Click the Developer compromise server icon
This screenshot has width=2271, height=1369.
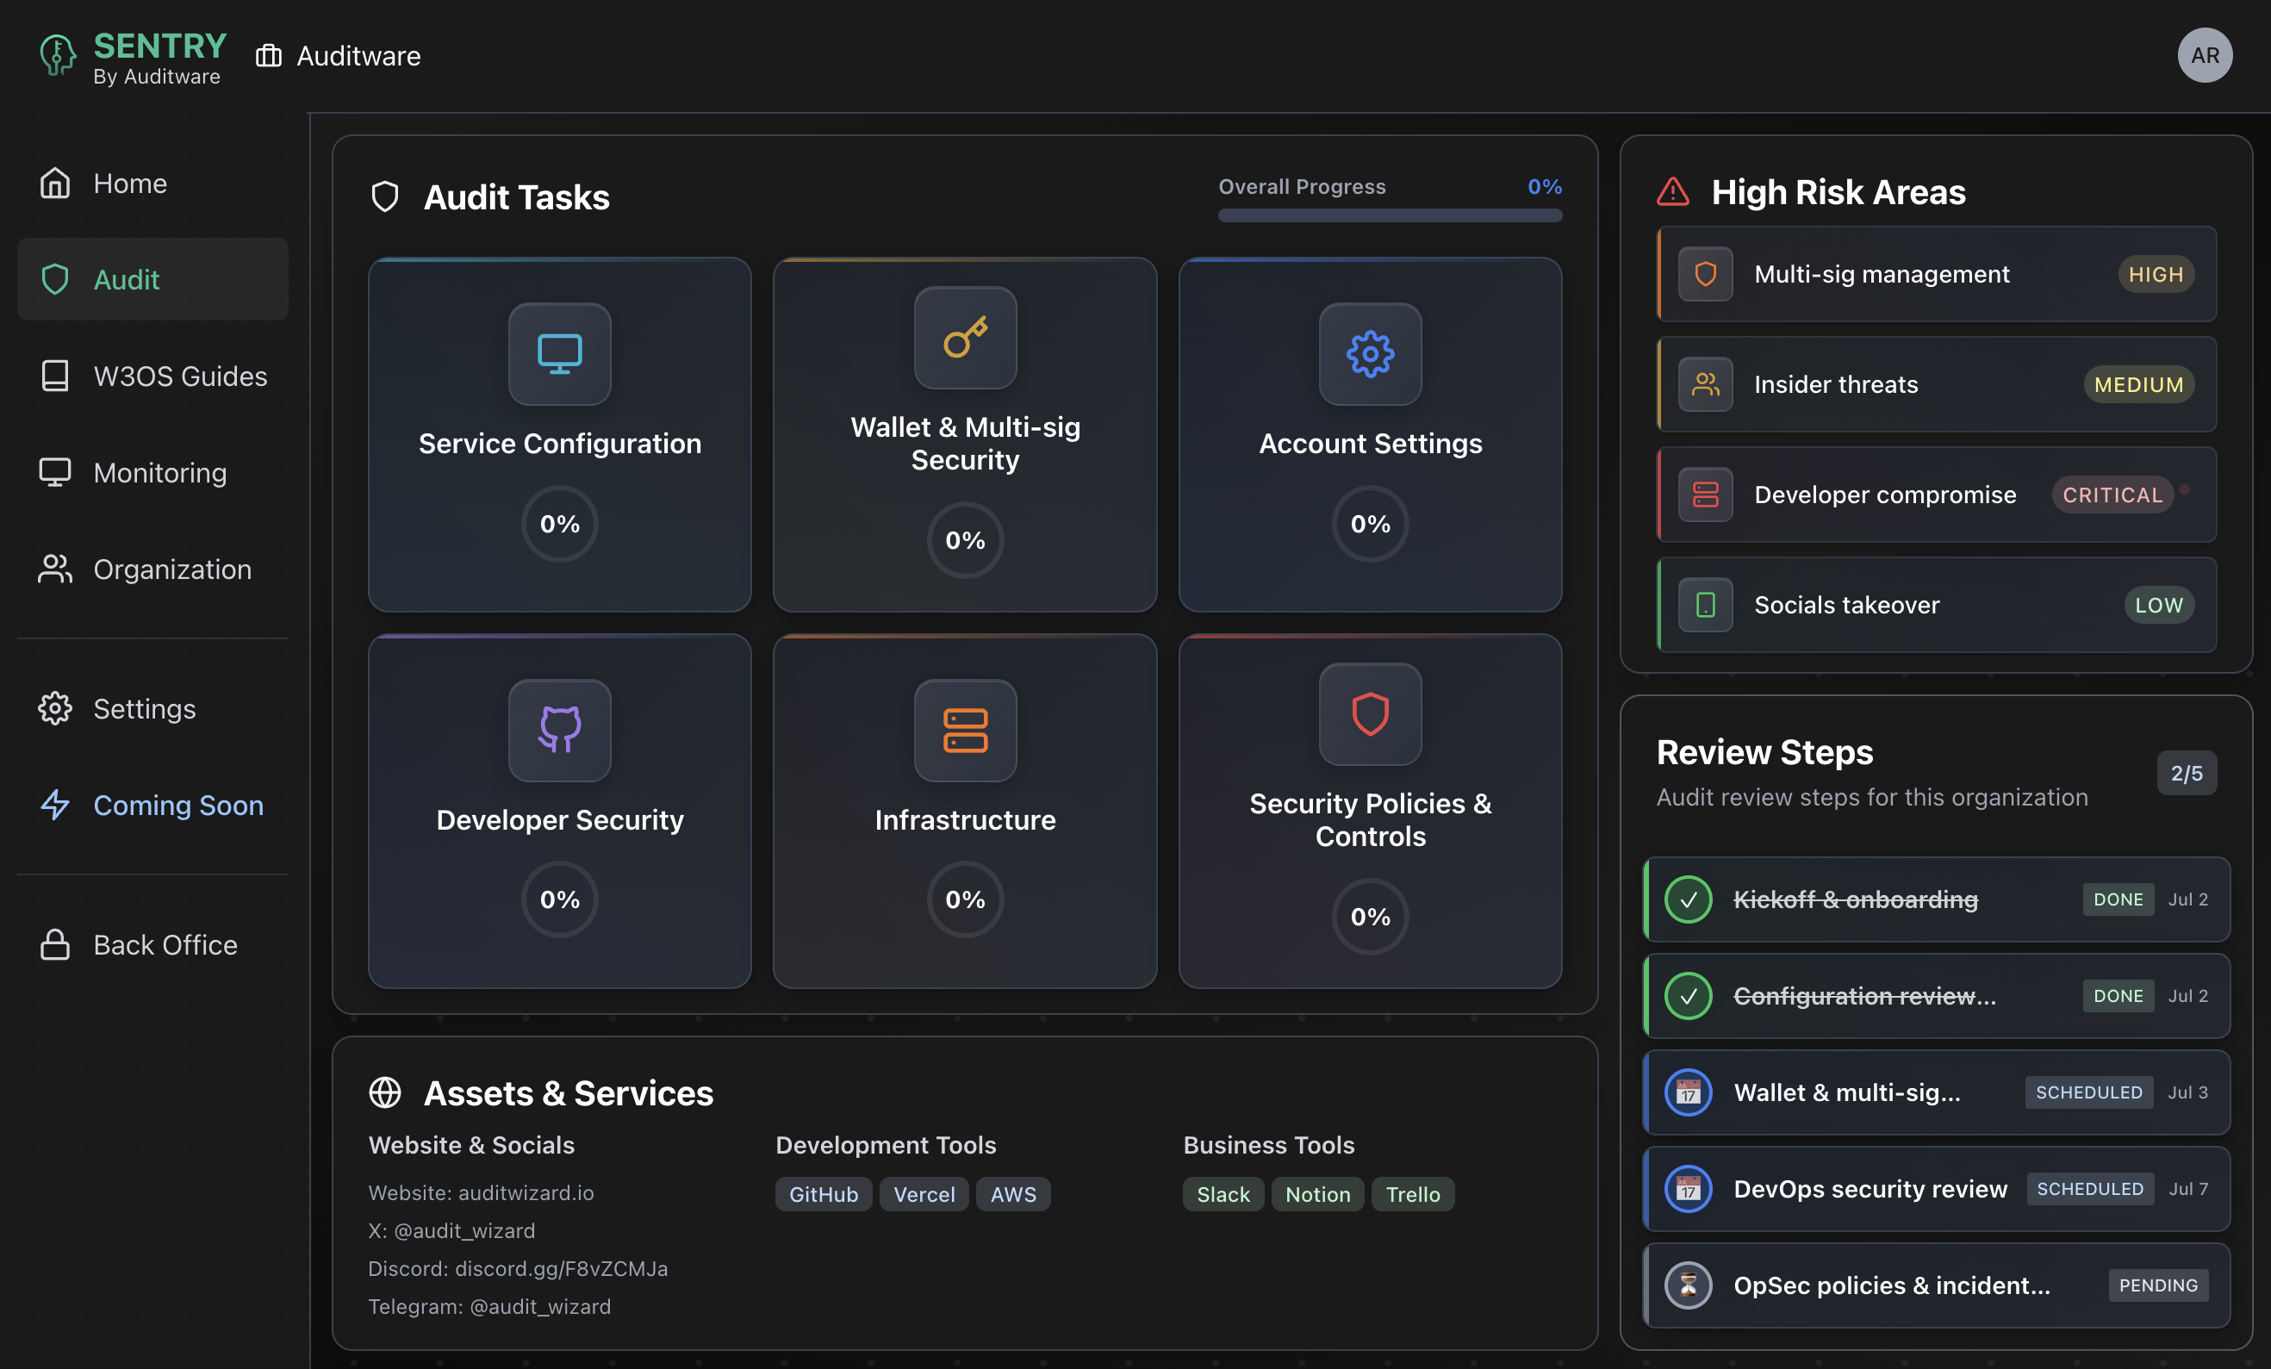pyautogui.click(x=1705, y=495)
